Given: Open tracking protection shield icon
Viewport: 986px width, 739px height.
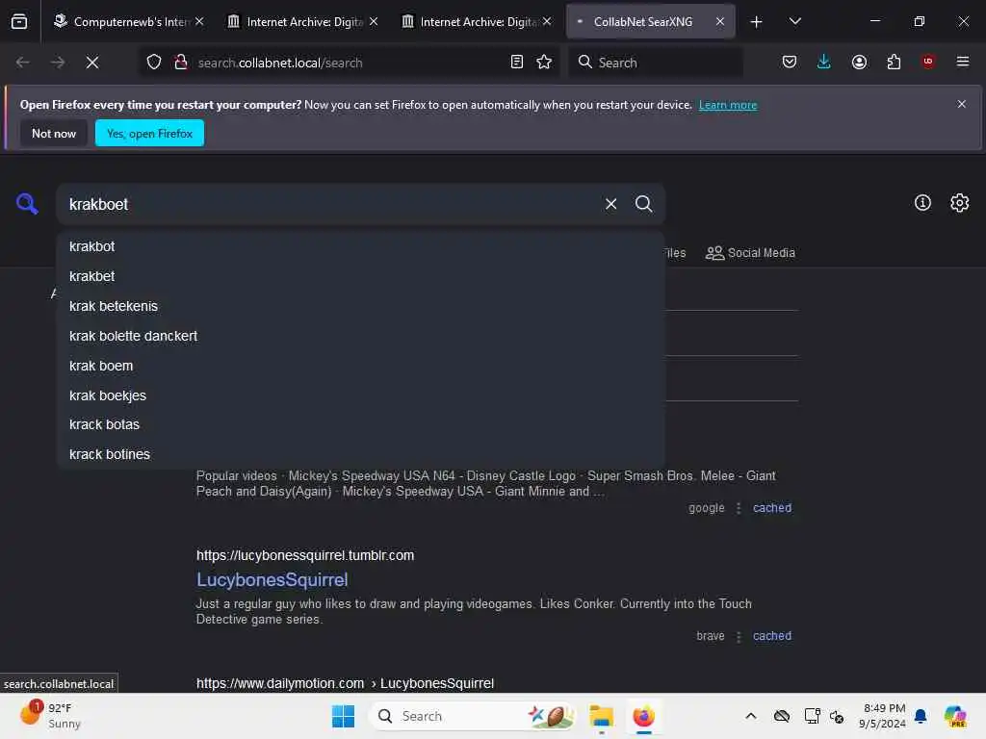Looking at the screenshot, I should pyautogui.click(x=154, y=63).
